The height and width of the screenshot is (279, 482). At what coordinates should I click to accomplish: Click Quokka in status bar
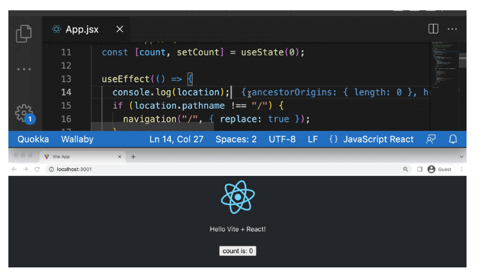[33, 139]
